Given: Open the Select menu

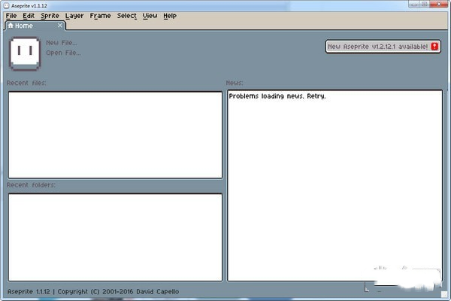Looking at the screenshot, I should click(126, 16).
